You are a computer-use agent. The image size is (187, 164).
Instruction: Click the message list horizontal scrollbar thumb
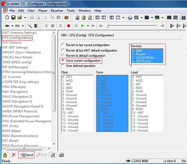24,148
